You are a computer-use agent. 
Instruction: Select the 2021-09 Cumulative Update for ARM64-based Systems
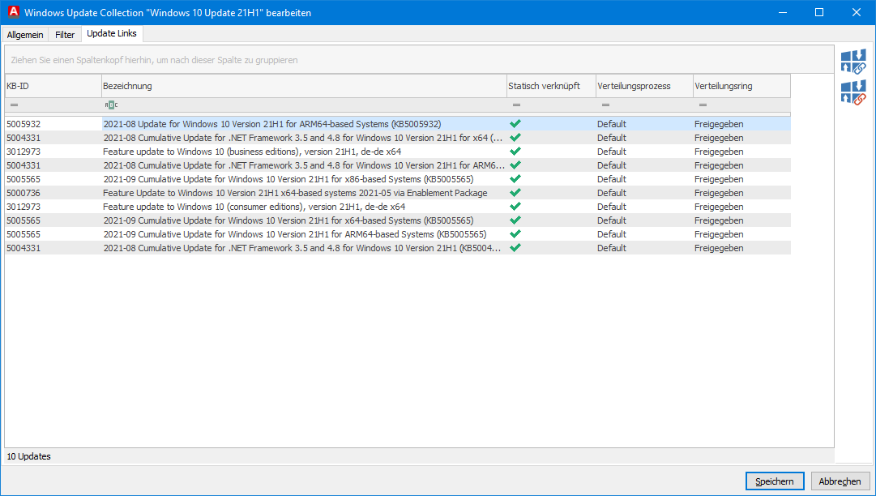(x=295, y=234)
